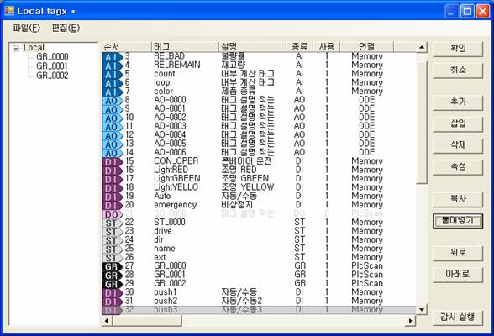This screenshot has width=494, height=336.
Task: Click the AI icon of color tag
Action: [x=113, y=92]
